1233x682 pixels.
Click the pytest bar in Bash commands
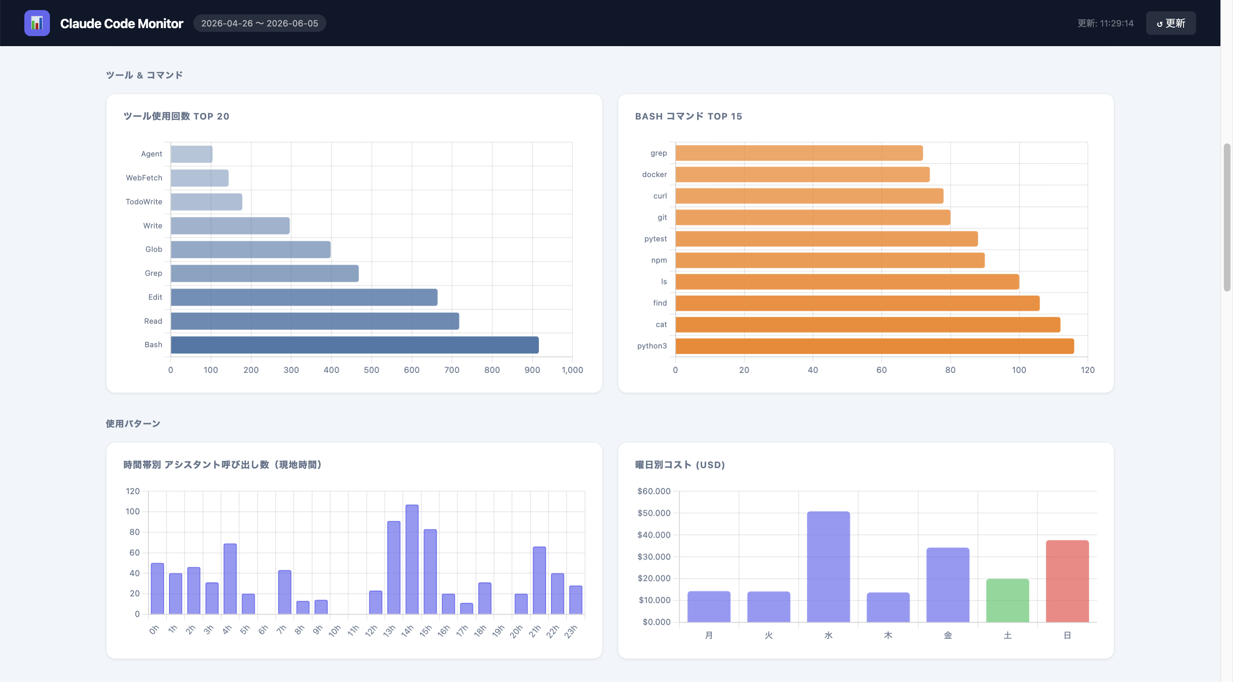pos(827,239)
